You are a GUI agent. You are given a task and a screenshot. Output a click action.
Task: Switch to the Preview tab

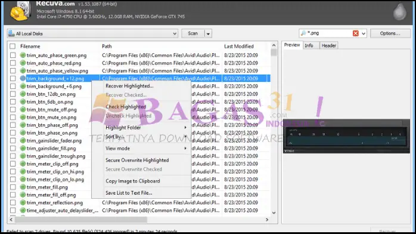pos(292,45)
